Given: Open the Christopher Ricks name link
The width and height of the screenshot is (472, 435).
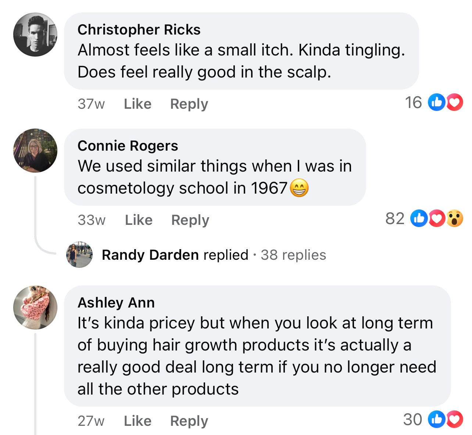Looking at the screenshot, I should [x=139, y=30].
